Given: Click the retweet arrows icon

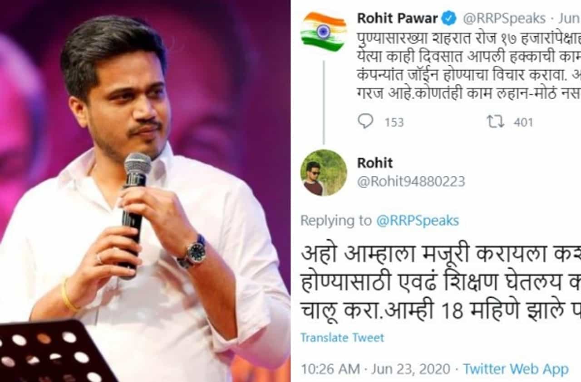Looking at the screenshot, I should [496, 121].
